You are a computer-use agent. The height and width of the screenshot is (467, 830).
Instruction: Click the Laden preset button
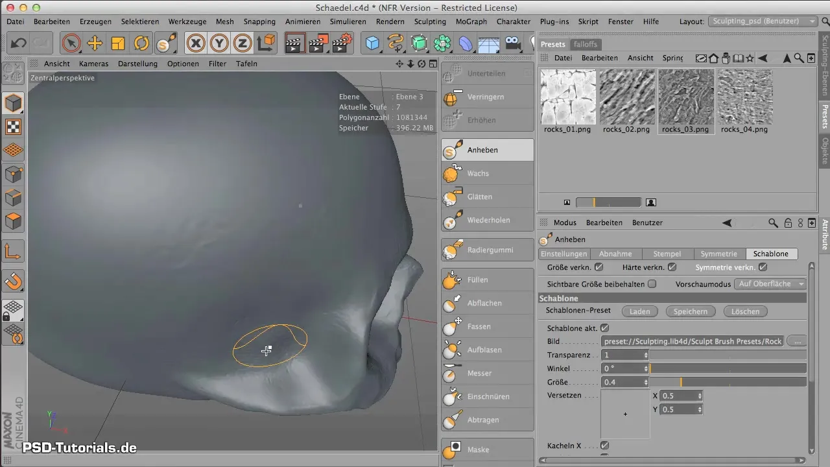point(639,311)
